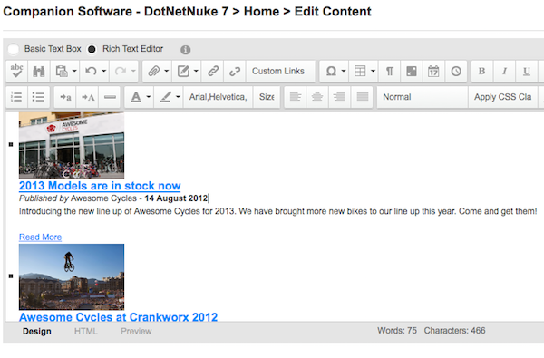Click the Introducing the new line up paragraph
544x358 pixels.
point(278,211)
